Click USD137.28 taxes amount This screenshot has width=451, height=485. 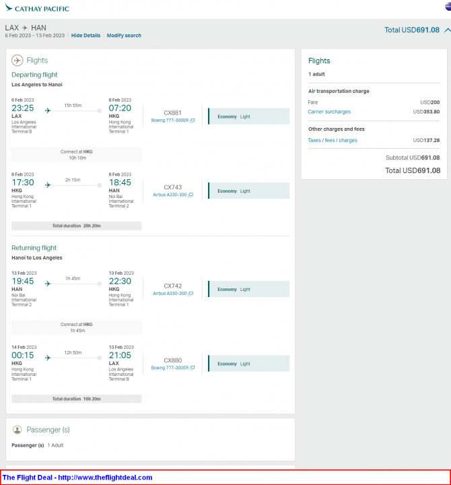point(426,140)
